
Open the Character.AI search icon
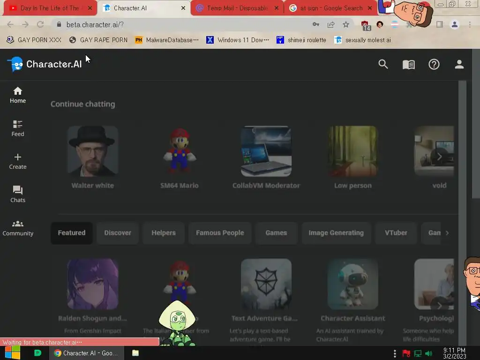[383, 64]
